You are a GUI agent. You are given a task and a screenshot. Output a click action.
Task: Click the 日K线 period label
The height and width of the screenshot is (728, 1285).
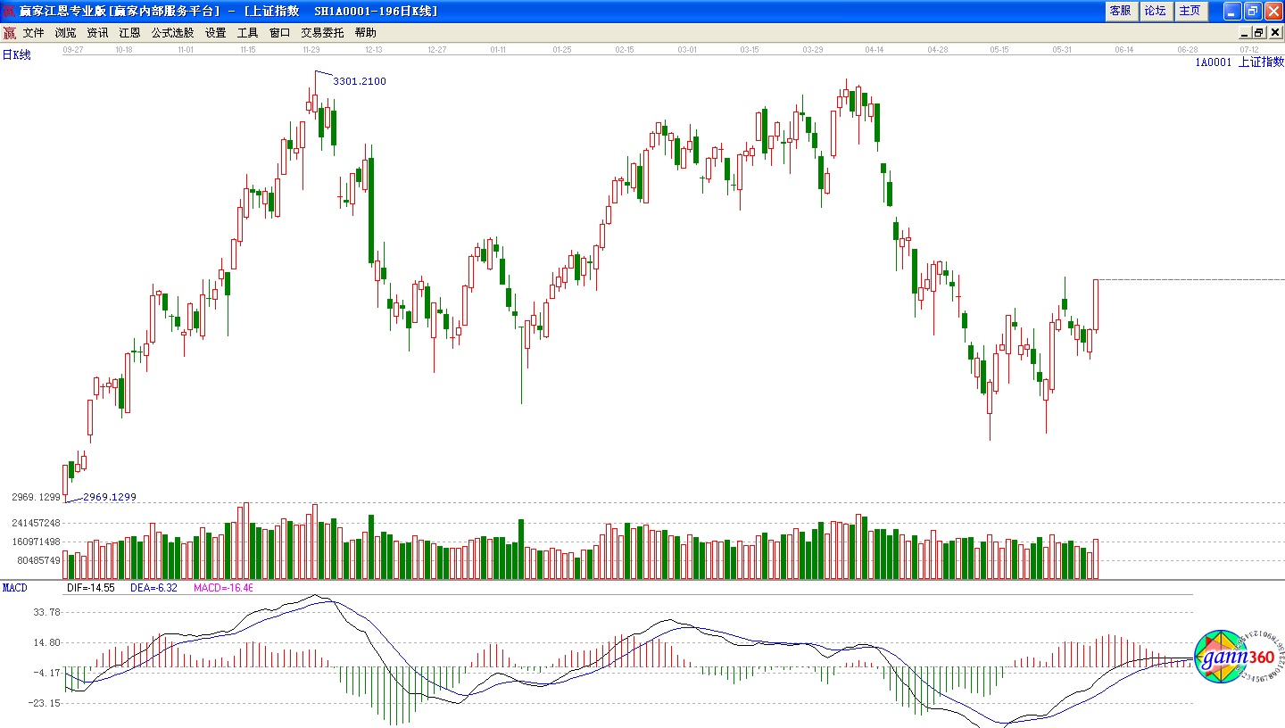click(x=17, y=55)
